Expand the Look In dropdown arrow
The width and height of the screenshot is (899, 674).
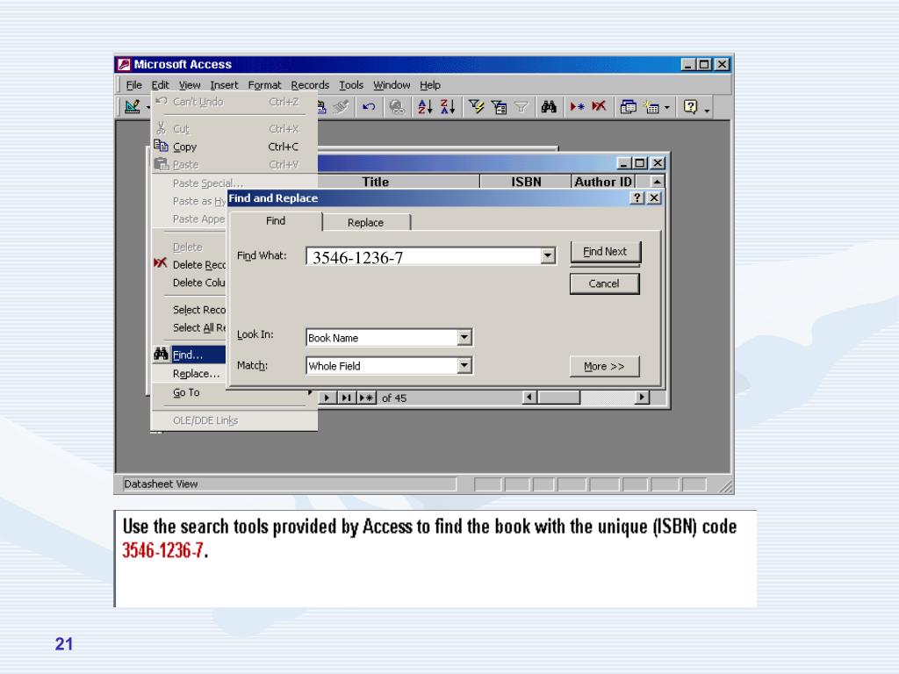465,338
